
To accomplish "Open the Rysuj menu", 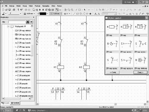I will (x=25, y=6).
